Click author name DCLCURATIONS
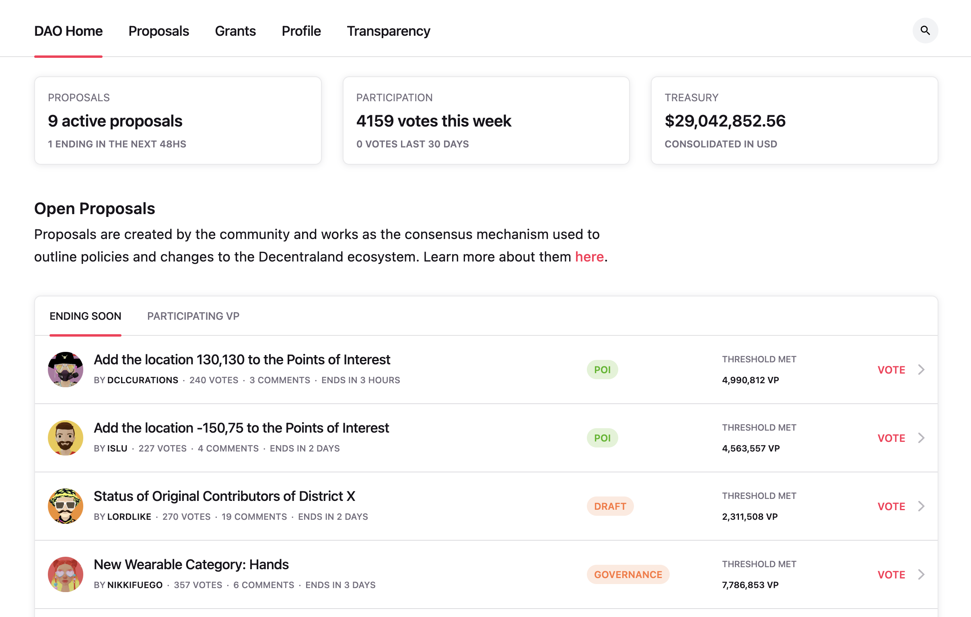 click(x=143, y=380)
